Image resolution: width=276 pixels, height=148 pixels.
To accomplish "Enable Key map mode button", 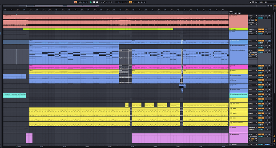I will (x=256, y=2).
